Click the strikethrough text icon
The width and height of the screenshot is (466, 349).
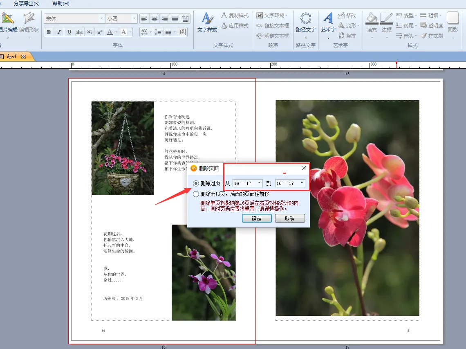coord(79,32)
